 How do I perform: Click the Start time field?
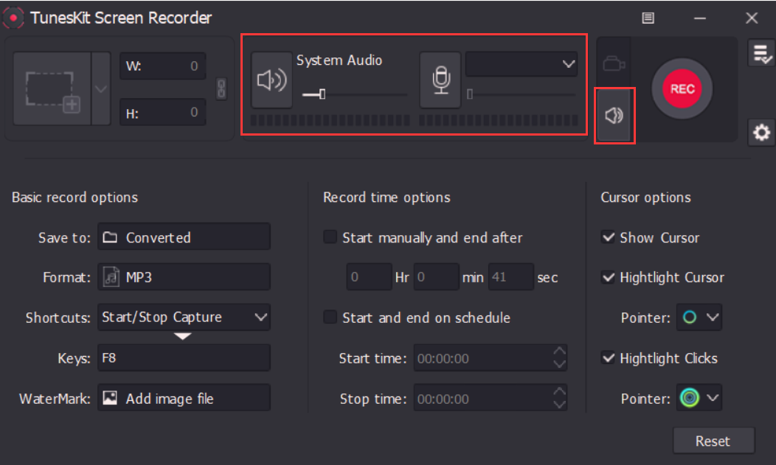pyautogui.click(x=490, y=357)
